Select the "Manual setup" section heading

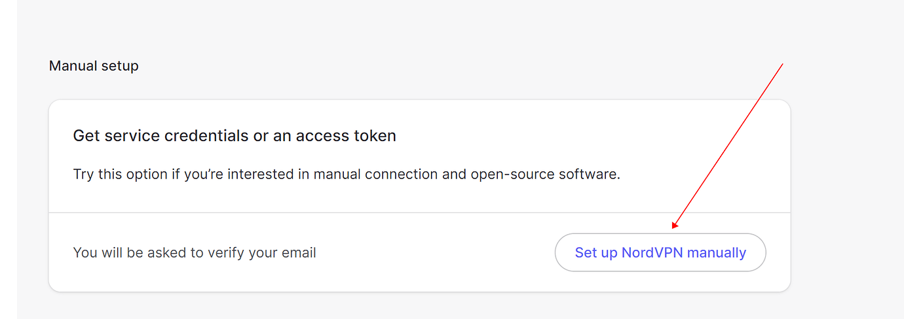pyautogui.click(x=94, y=66)
